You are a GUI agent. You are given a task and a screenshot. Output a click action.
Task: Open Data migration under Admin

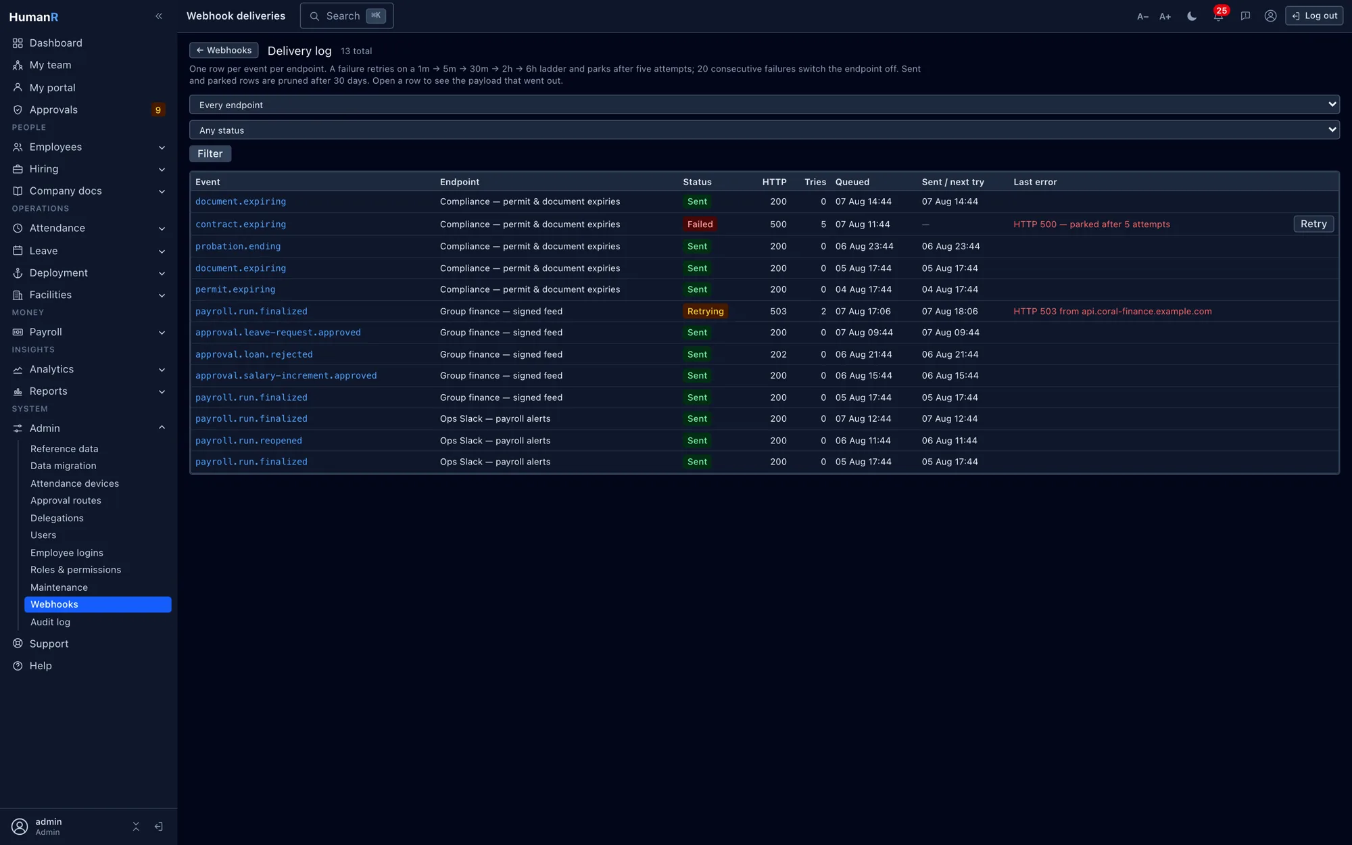(x=98, y=466)
